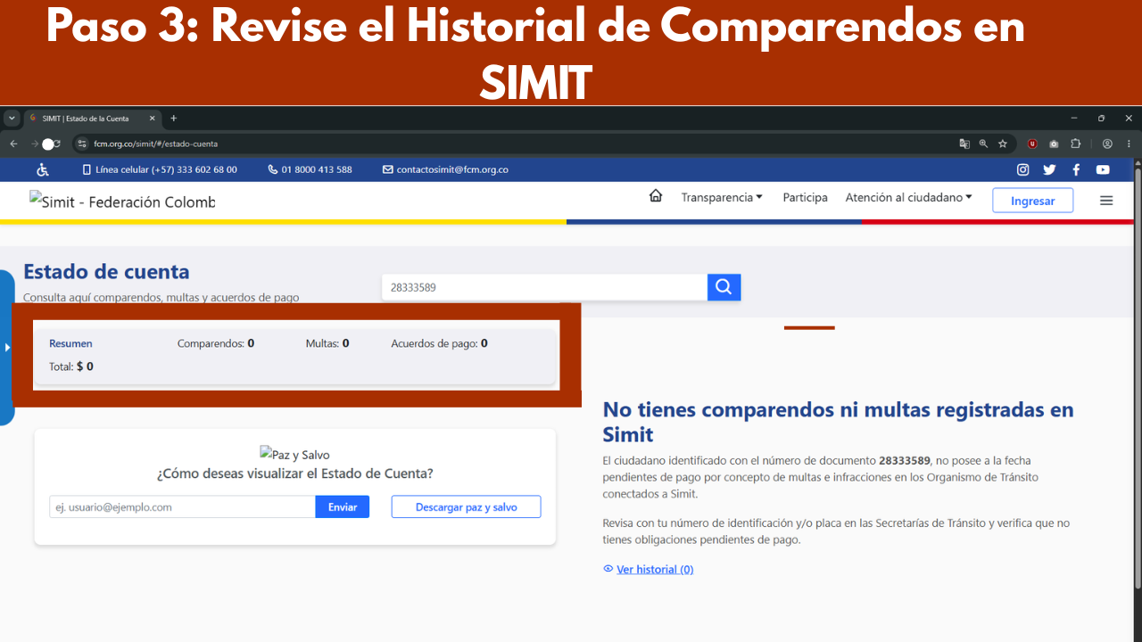Open Simit's Instagram page icon
The width and height of the screenshot is (1142, 642).
(x=1023, y=169)
